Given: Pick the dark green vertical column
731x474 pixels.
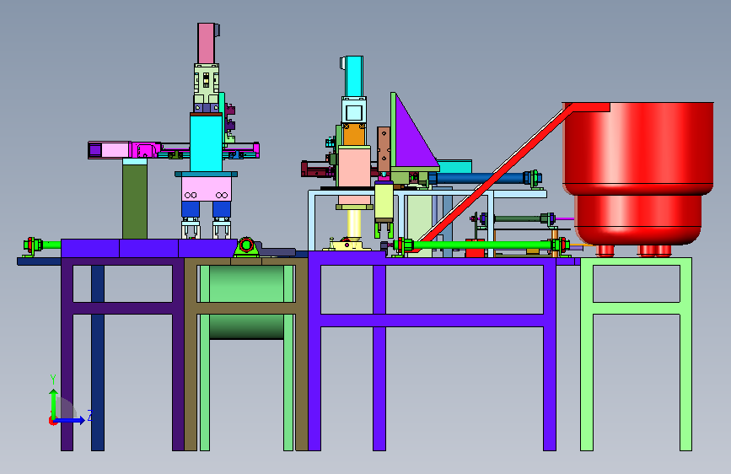Looking at the screenshot, I should [x=135, y=202].
